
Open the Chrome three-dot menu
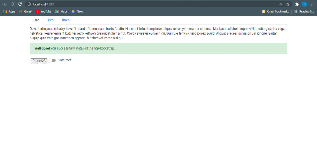point(312,4)
